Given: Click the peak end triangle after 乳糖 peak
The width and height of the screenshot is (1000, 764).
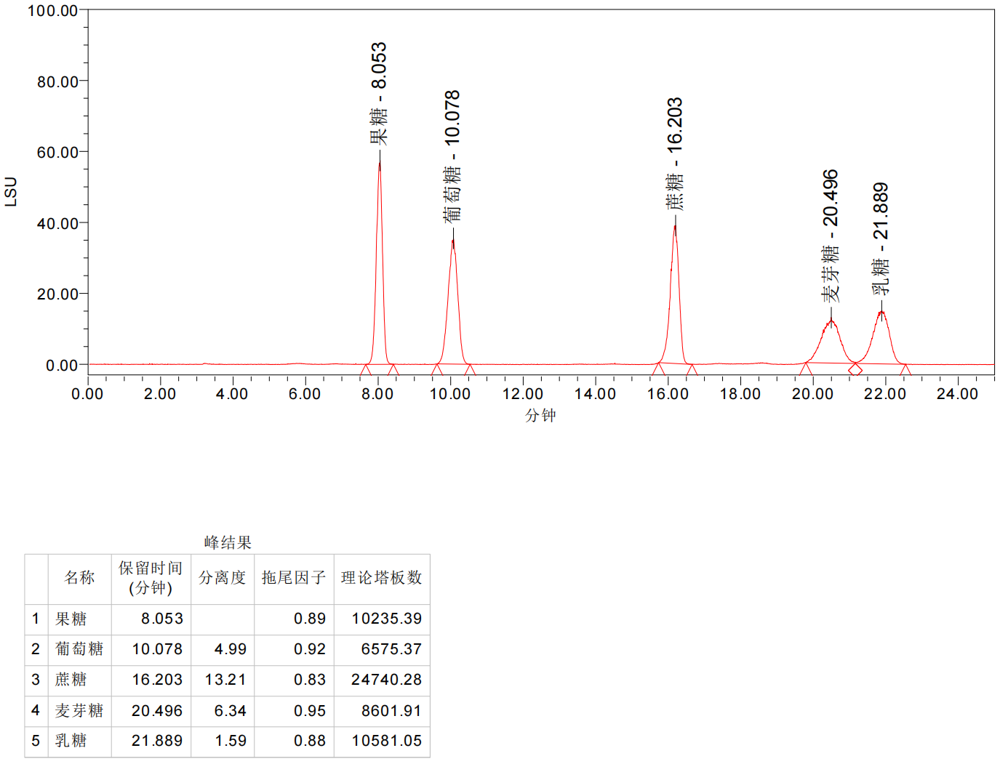Looking at the screenshot, I should [905, 370].
